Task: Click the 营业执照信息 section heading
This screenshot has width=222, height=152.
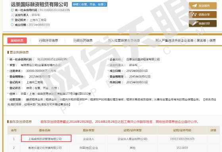Action: [19, 53]
